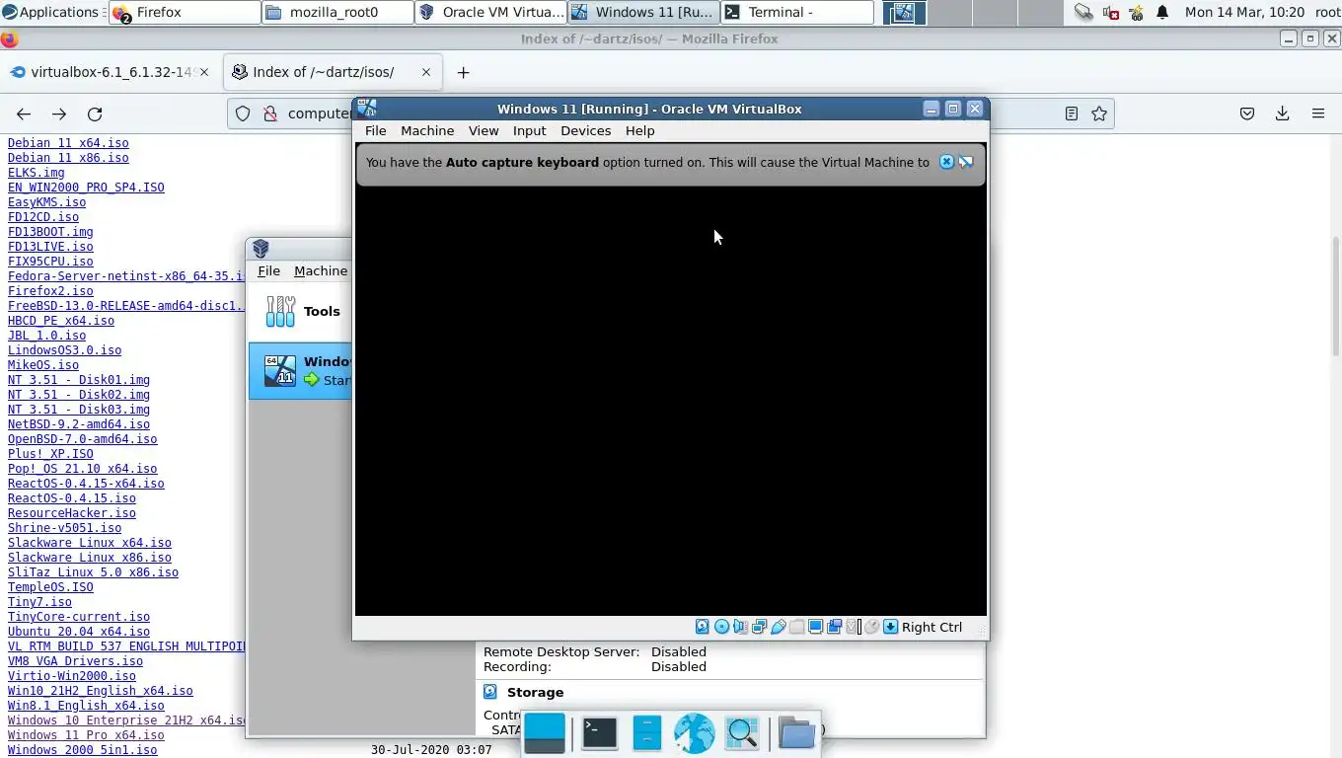Open the Applications menu in the top panel
The width and height of the screenshot is (1342, 758).
[50, 12]
